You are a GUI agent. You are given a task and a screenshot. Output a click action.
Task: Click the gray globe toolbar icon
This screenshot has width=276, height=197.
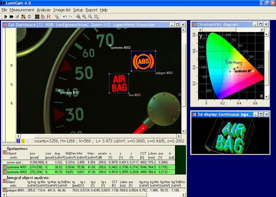point(29,17)
